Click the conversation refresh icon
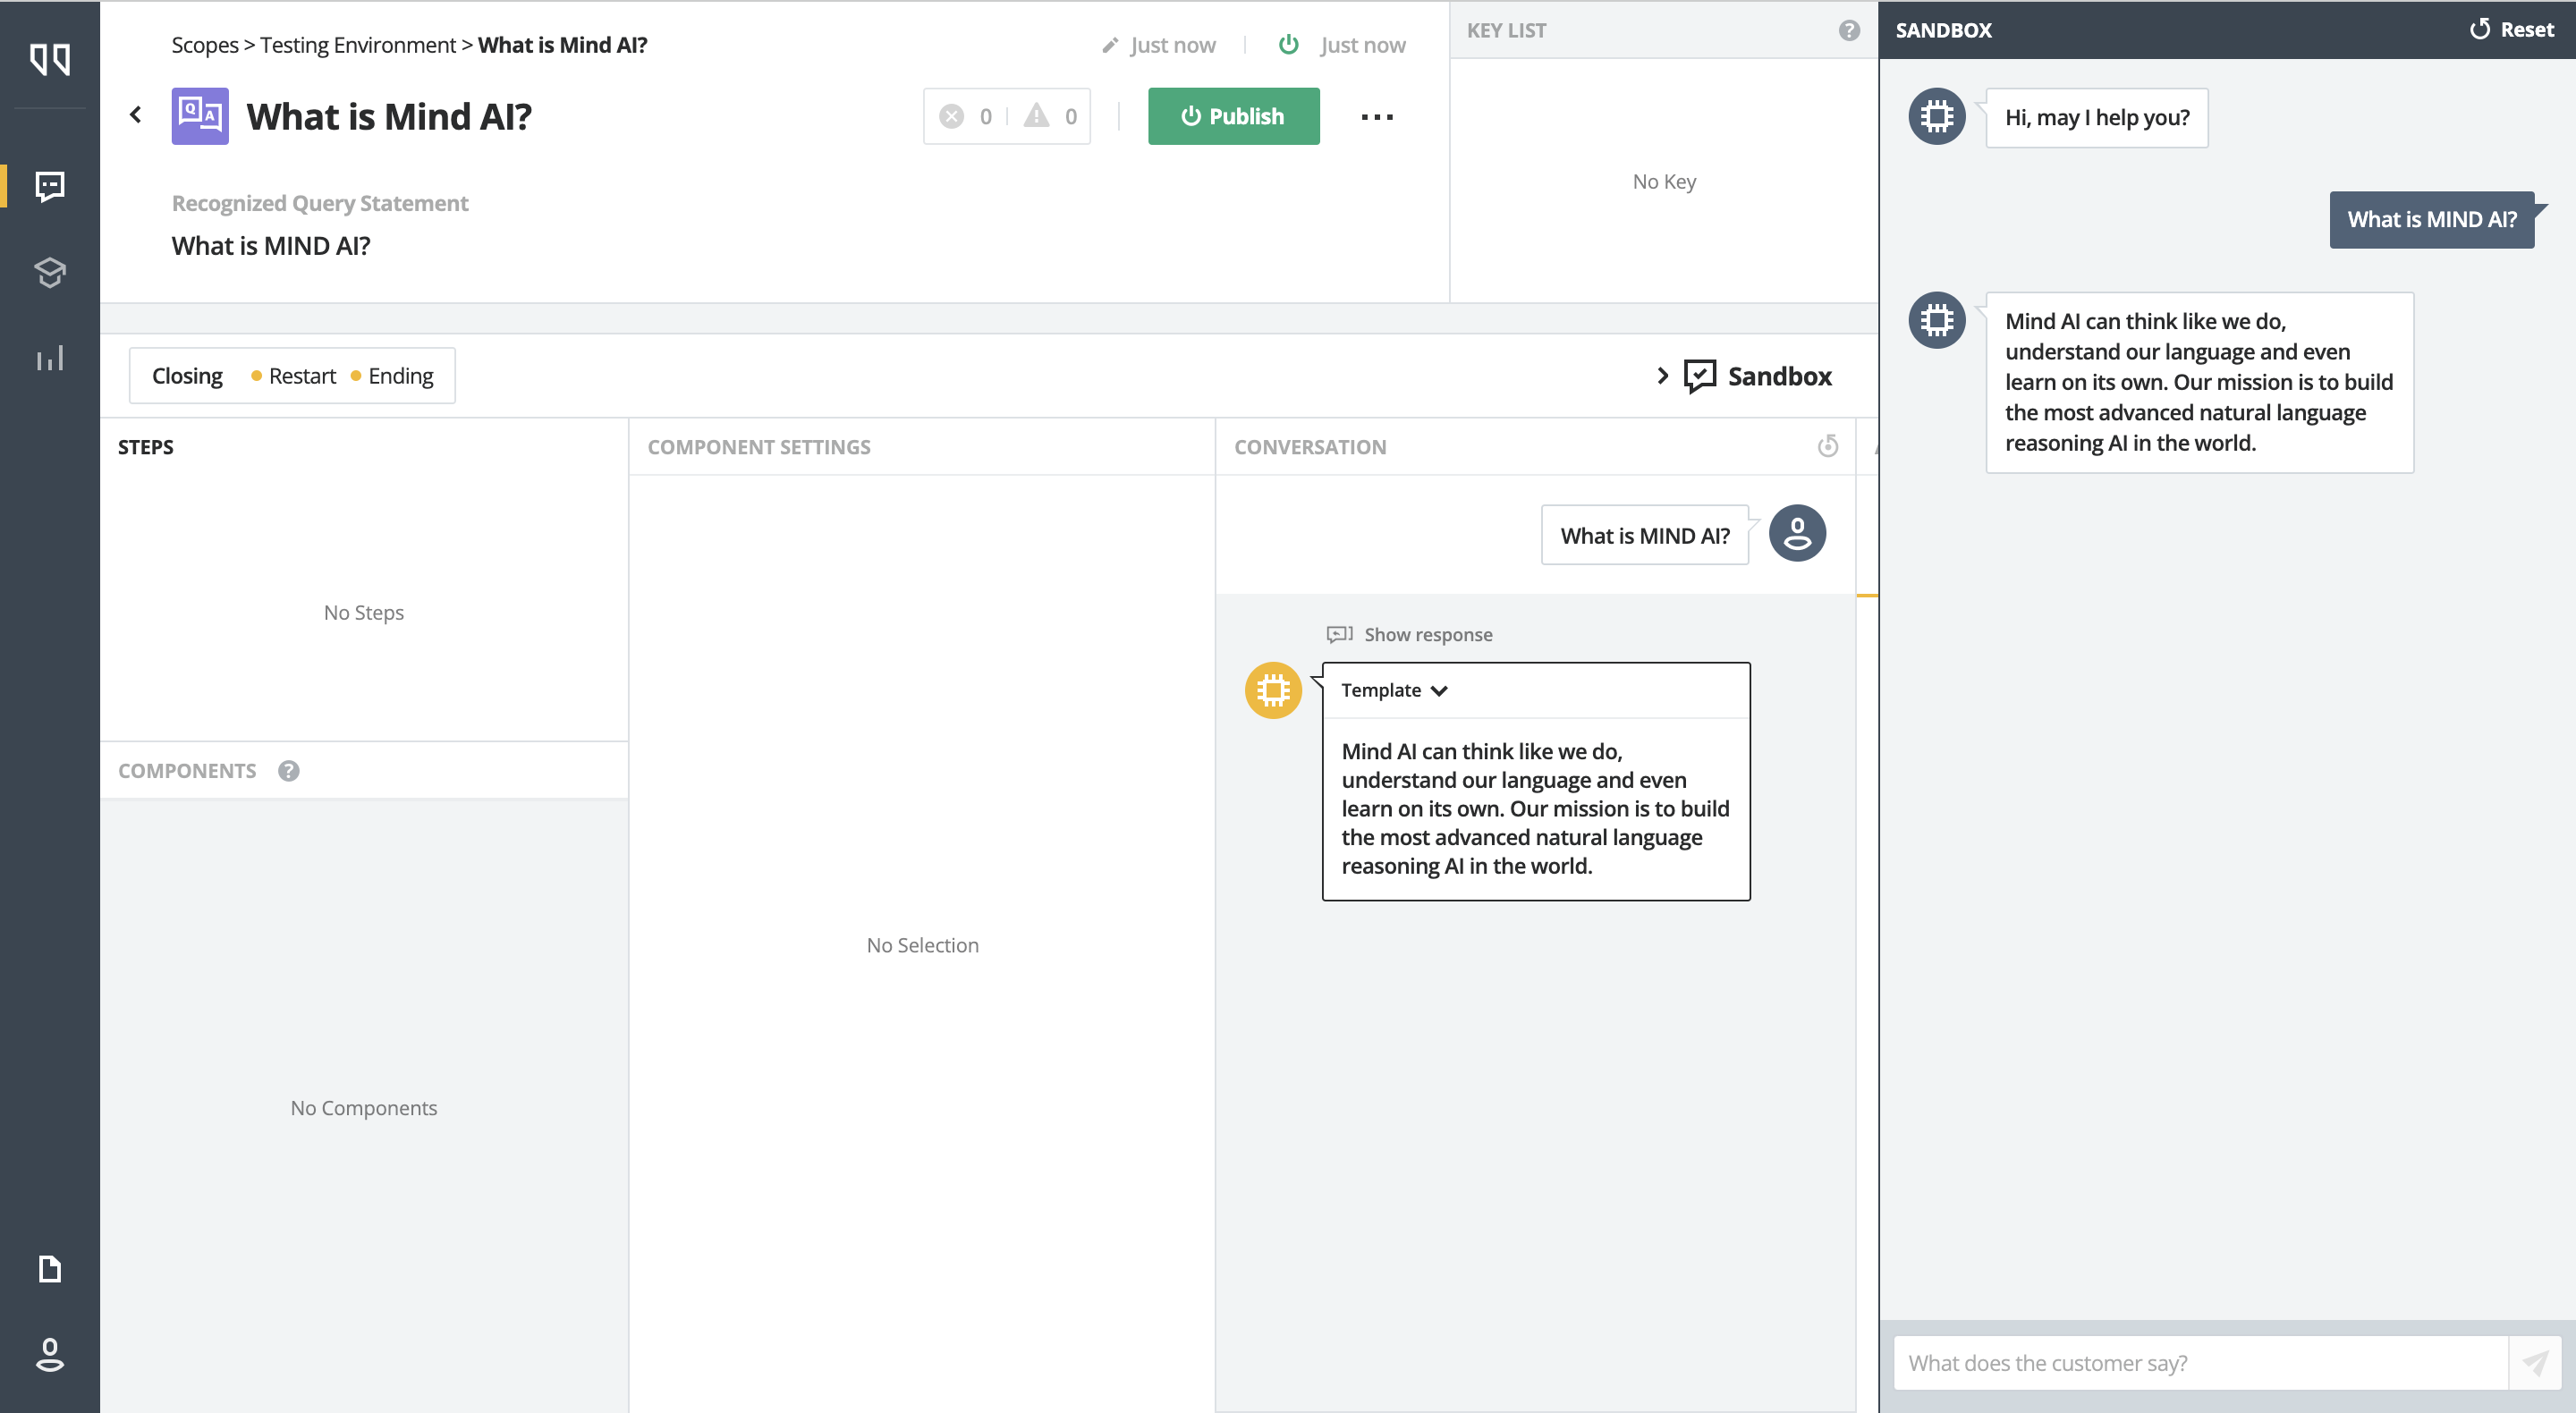 (x=1828, y=446)
